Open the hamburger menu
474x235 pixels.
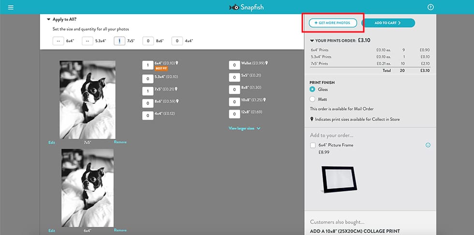click(x=11, y=7)
